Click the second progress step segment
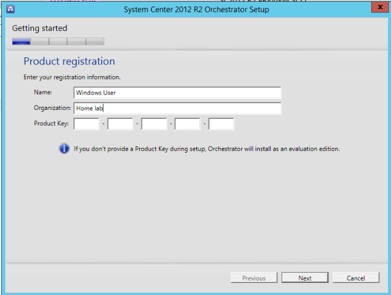Image resolution: width=391 pixels, height=295 pixels. (x=40, y=42)
